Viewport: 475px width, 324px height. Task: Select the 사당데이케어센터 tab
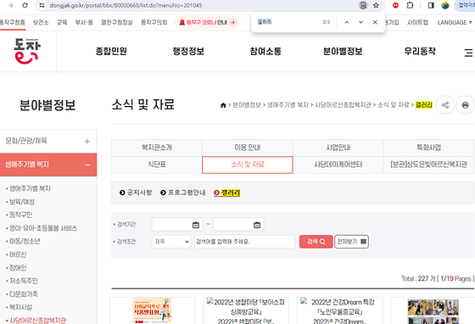click(338, 165)
